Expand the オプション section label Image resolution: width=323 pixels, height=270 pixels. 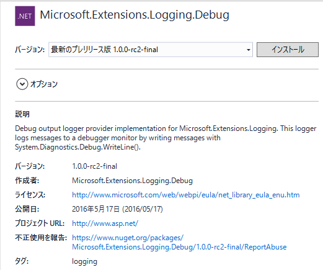(x=44, y=84)
